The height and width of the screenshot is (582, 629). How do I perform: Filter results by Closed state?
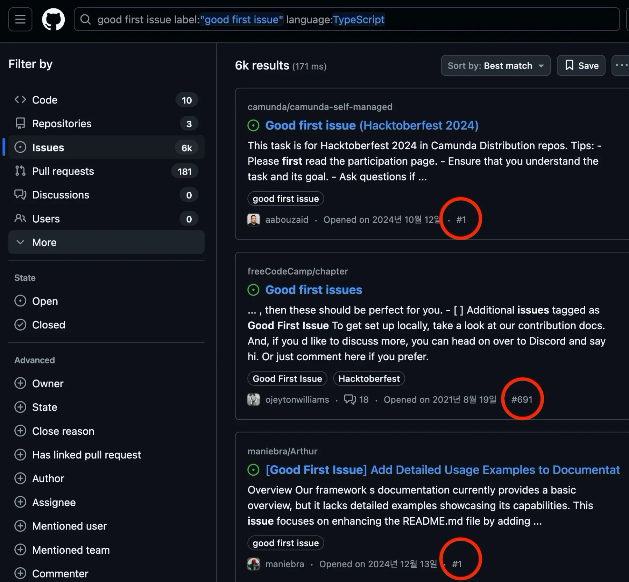pos(40,325)
